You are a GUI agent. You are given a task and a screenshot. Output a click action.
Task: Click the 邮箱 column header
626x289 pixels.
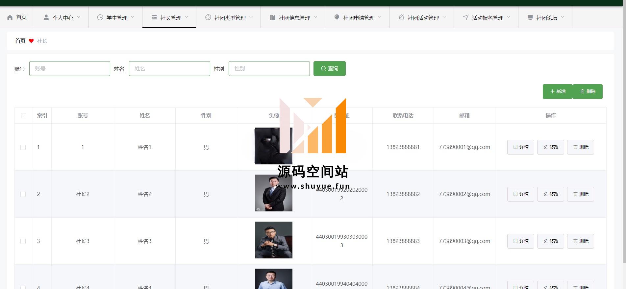coord(464,115)
